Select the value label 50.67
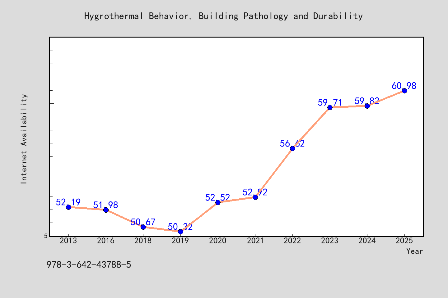This screenshot has height=298, width=448. 143,222
